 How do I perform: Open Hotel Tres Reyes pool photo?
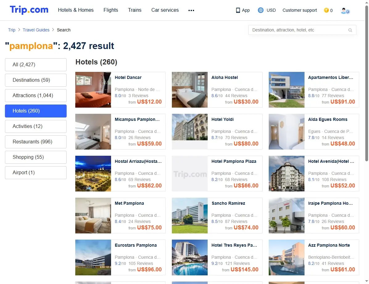[x=190, y=257]
